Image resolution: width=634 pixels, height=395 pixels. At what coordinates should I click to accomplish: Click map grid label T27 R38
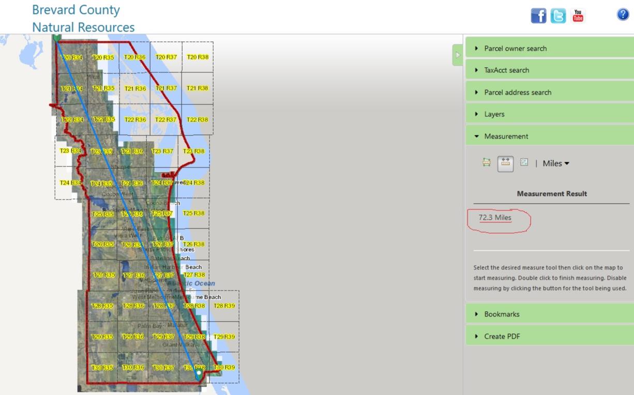point(194,275)
